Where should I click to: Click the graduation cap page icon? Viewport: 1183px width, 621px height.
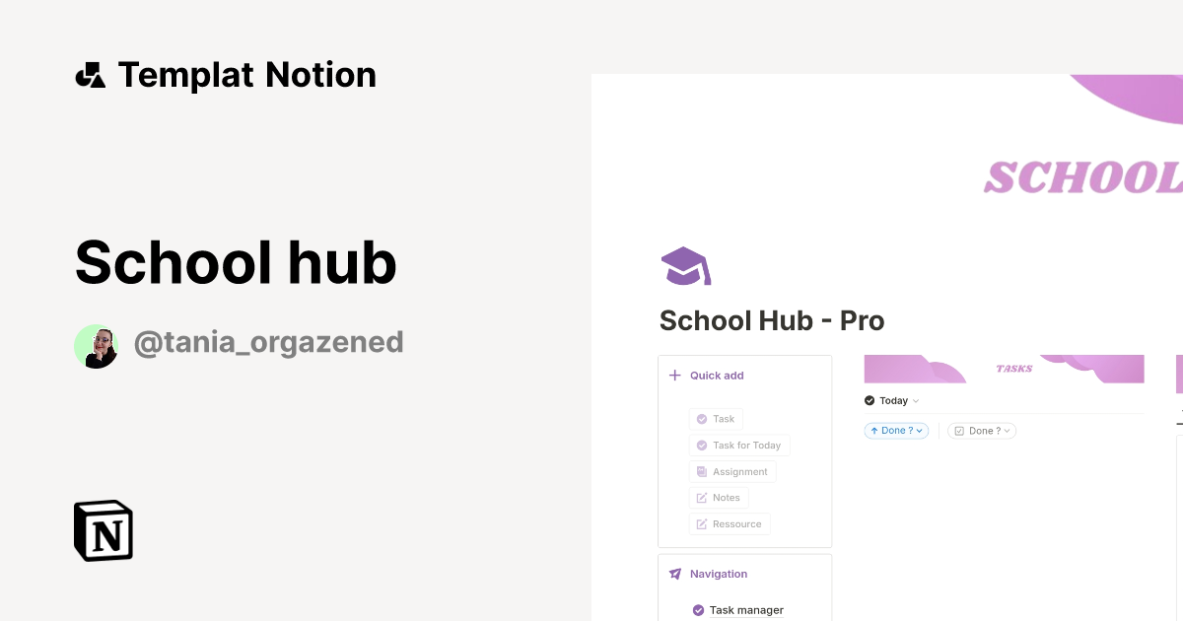(685, 264)
